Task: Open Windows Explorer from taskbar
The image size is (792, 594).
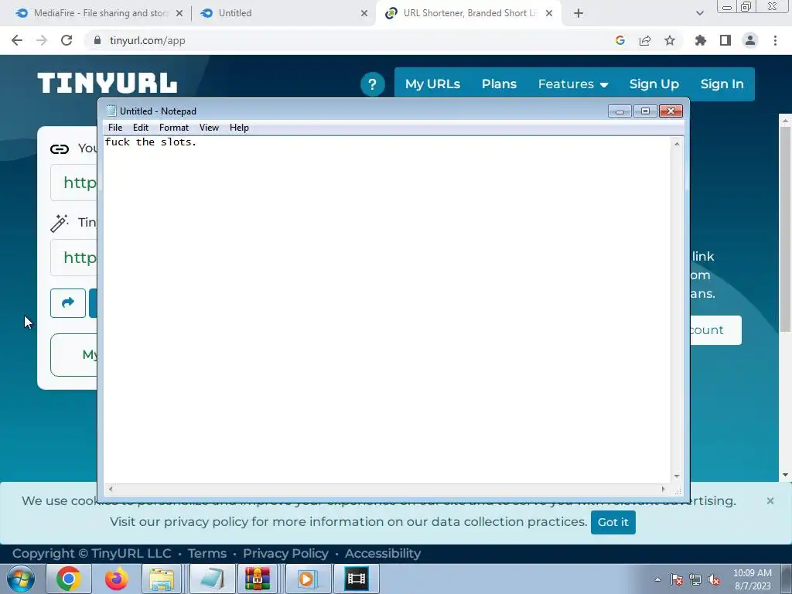Action: coord(161,579)
